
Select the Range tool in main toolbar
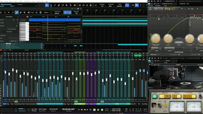click(51, 5)
